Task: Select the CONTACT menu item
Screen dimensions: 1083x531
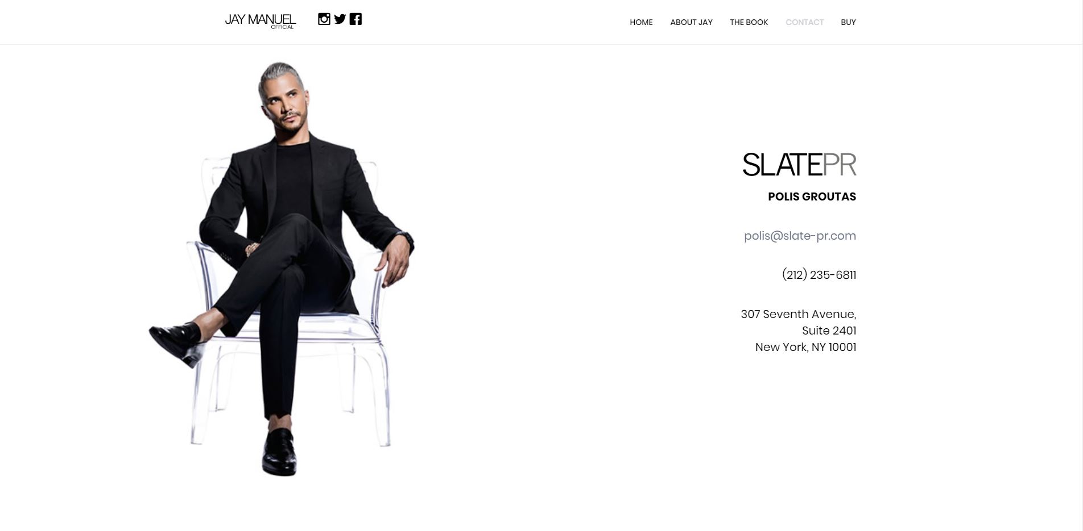Action: pos(804,22)
